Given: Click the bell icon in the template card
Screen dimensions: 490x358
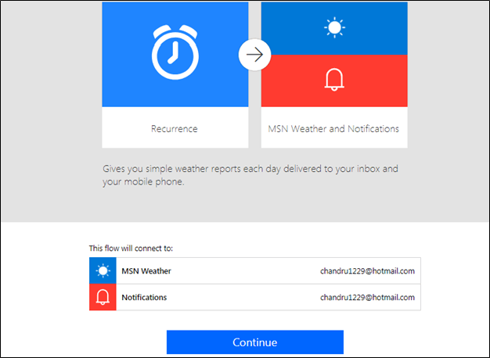Looking at the screenshot, I should tap(334, 79).
